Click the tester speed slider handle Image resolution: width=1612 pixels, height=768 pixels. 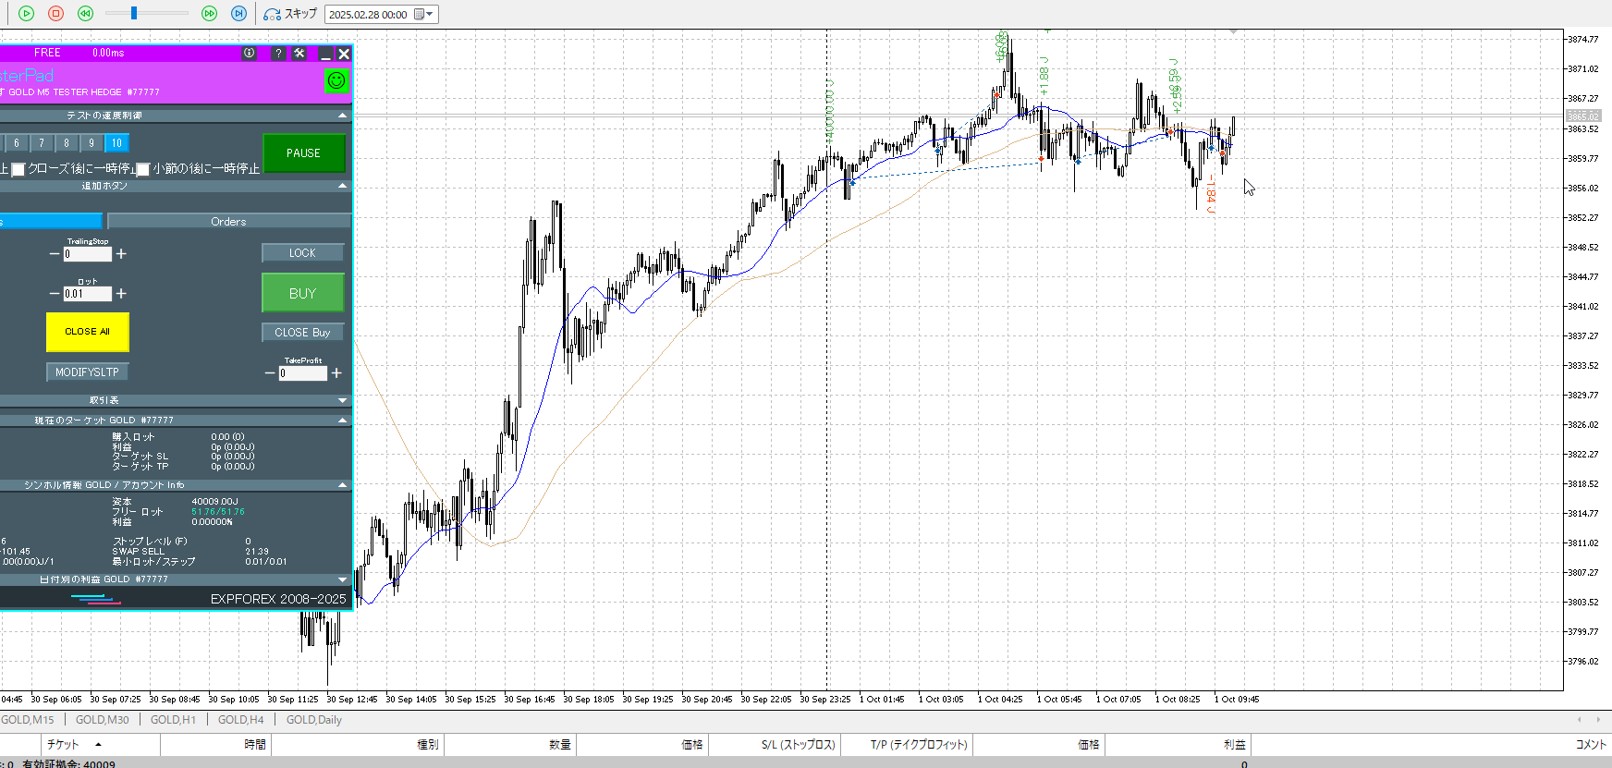tap(134, 13)
